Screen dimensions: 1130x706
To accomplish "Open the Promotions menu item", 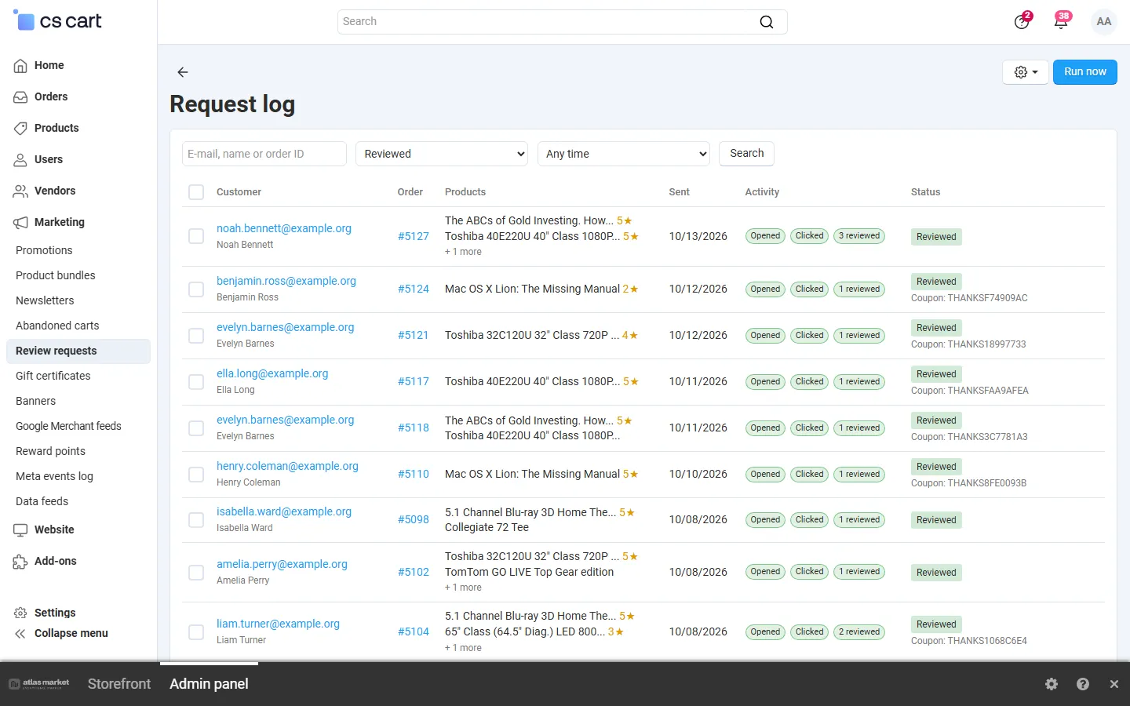I will (44, 250).
